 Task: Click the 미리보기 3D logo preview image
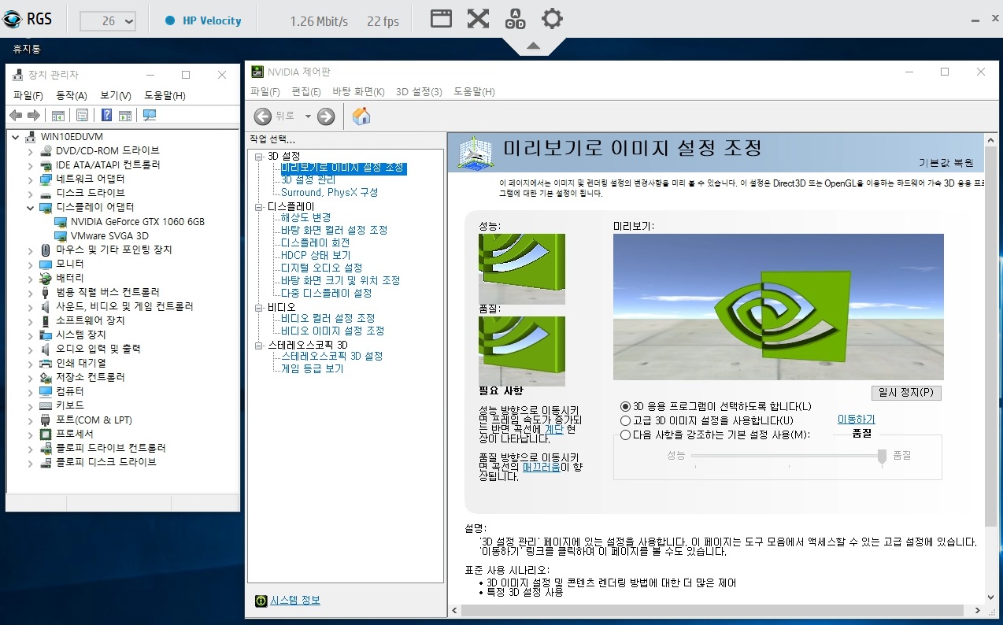[779, 307]
